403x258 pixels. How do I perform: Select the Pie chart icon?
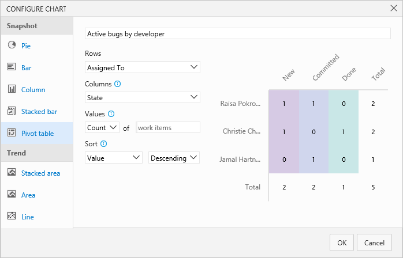click(11, 45)
